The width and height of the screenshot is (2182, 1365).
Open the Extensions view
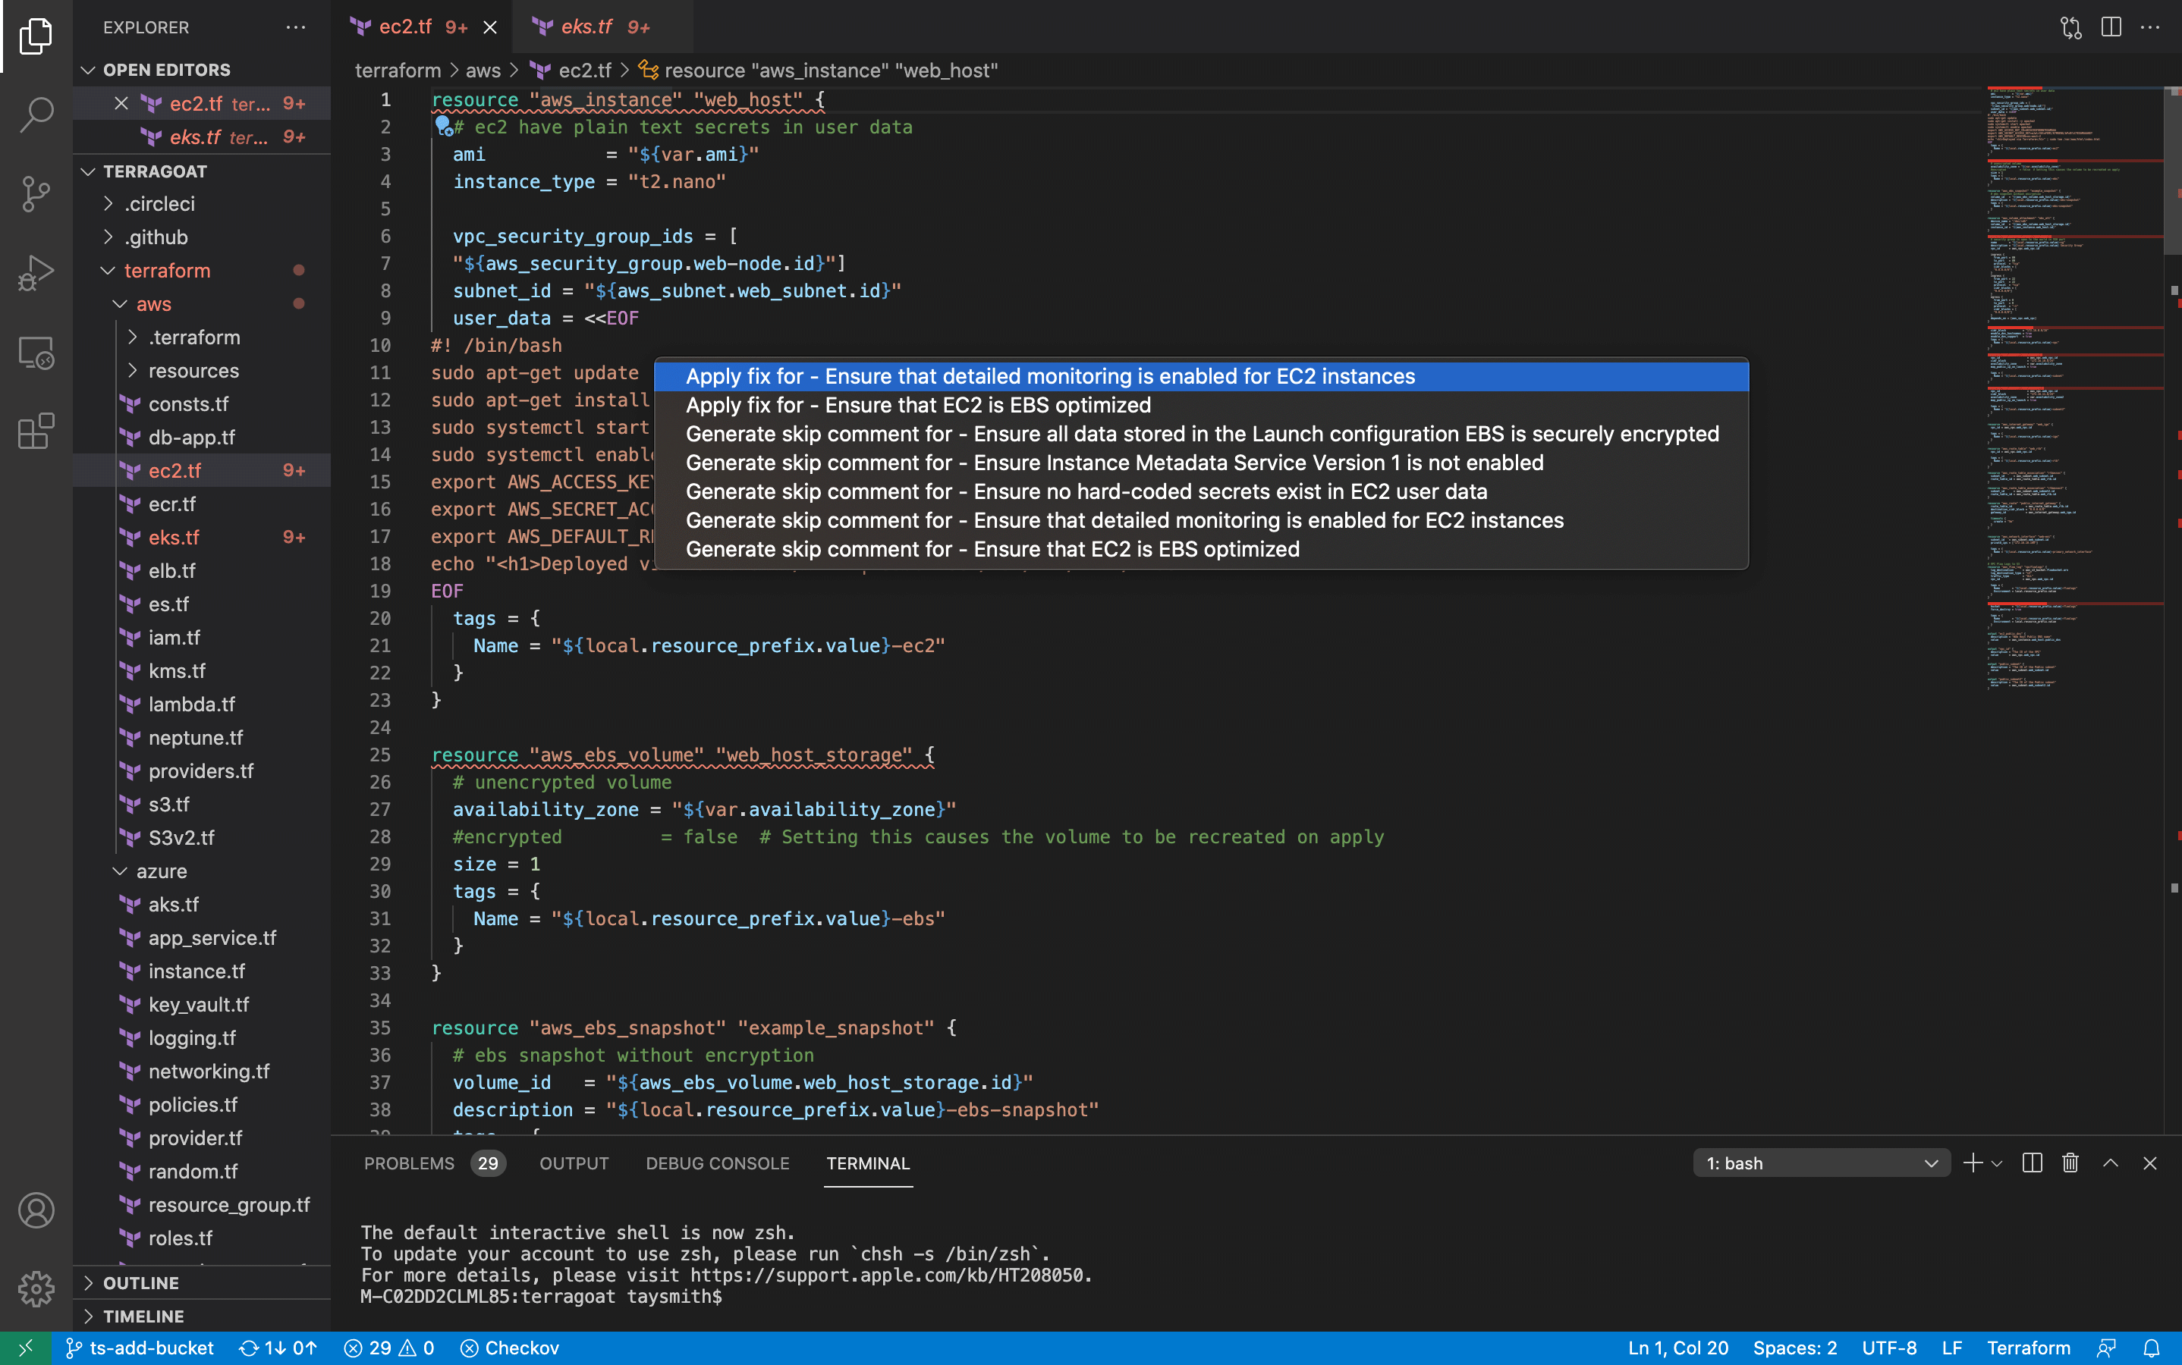click(36, 431)
